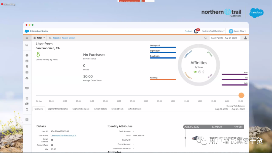This screenshot has height=153, width=272.
Task: Open the catalog document icon in sidebar
Action: tap(27, 98)
